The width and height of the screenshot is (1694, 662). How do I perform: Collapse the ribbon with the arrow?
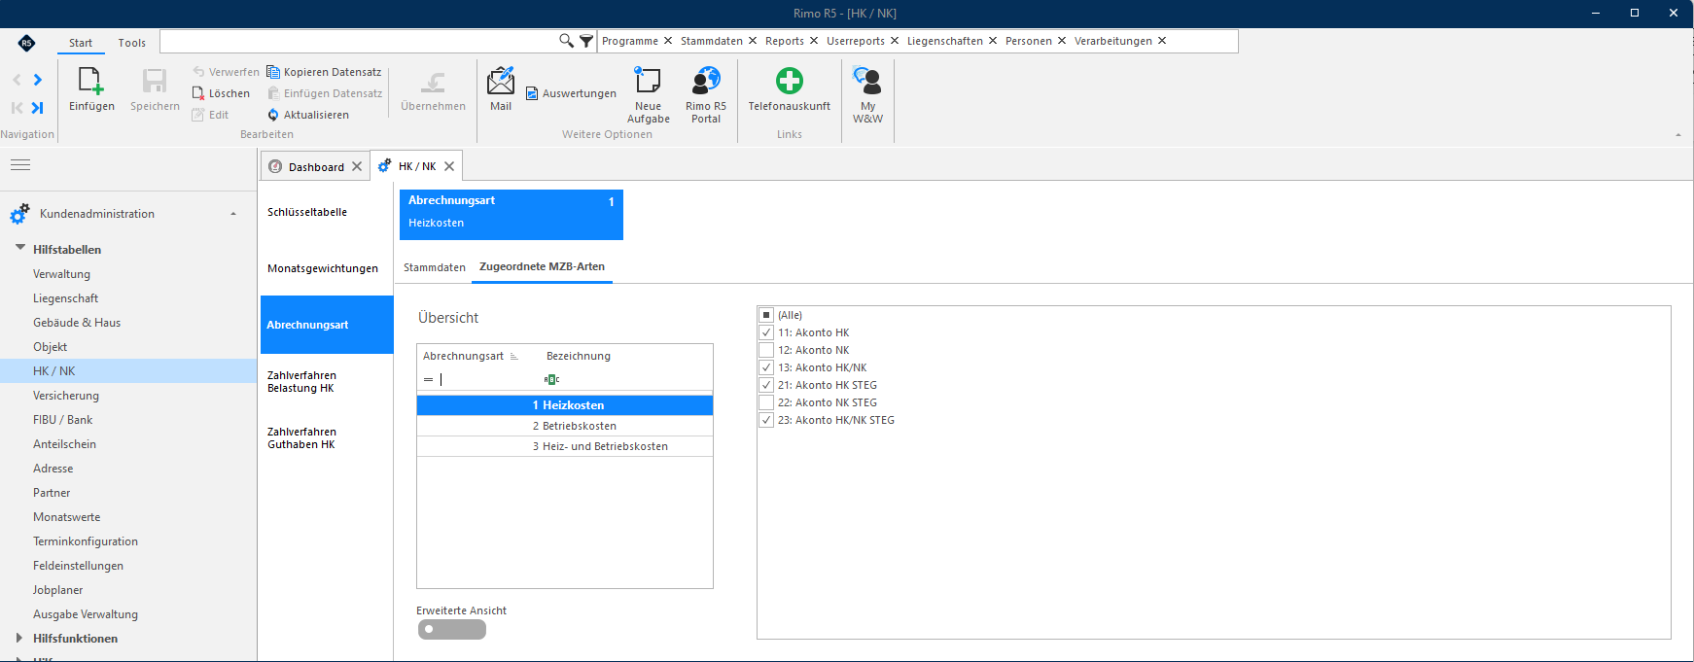(1677, 135)
